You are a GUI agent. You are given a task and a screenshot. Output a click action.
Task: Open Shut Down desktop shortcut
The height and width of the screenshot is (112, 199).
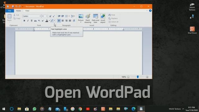(192, 30)
